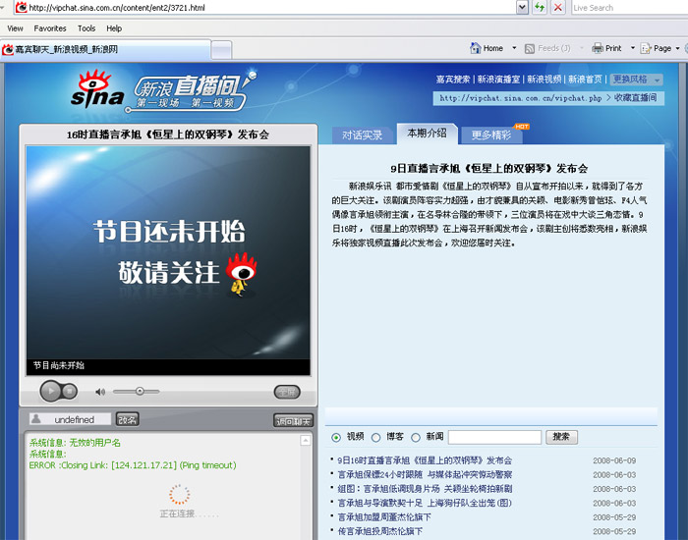Image resolution: width=688 pixels, height=540 pixels.
Task: Expand the Print dropdown arrow
Action: (x=633, y=48)
